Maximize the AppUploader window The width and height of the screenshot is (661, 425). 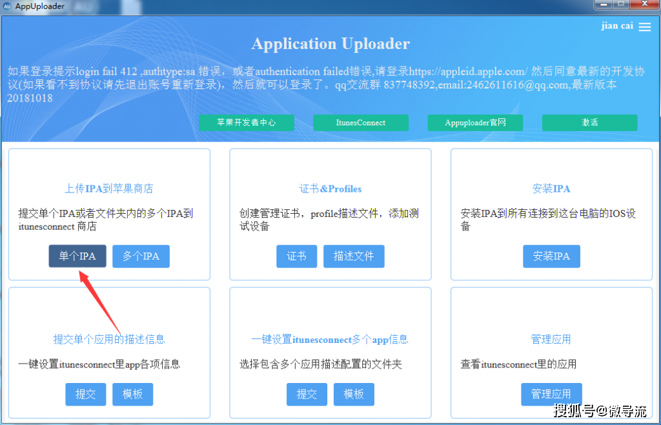pyautogui.click(x=620, y=4)
